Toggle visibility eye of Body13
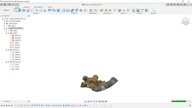This screenshot has width=192, height=108. pyautogui.click(x=10, y=45)
